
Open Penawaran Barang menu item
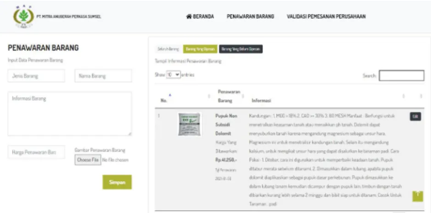[x=250, y=16]
